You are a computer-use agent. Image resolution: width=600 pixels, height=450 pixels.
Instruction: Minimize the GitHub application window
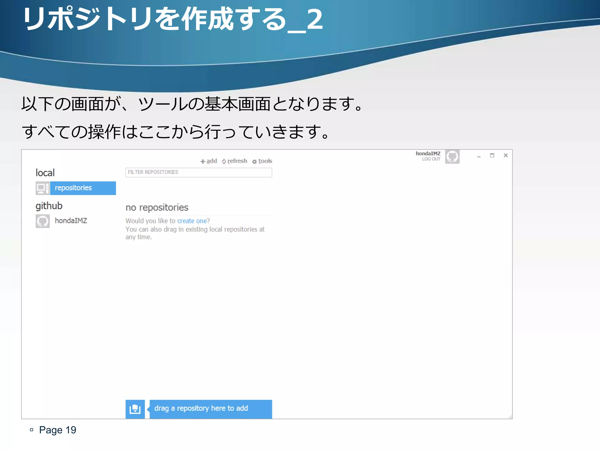click(x=479, y=156)
